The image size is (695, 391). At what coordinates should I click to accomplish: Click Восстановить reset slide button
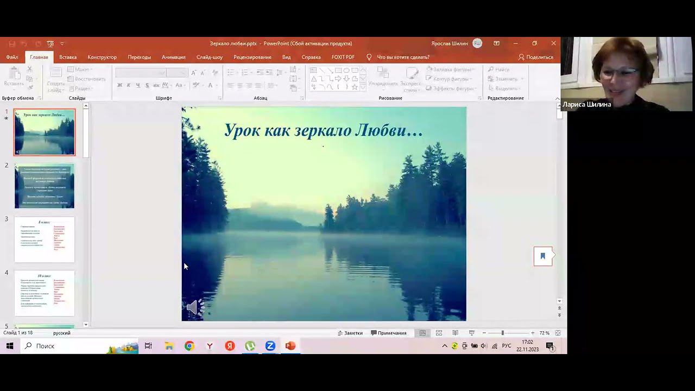(x=86, y=79)
